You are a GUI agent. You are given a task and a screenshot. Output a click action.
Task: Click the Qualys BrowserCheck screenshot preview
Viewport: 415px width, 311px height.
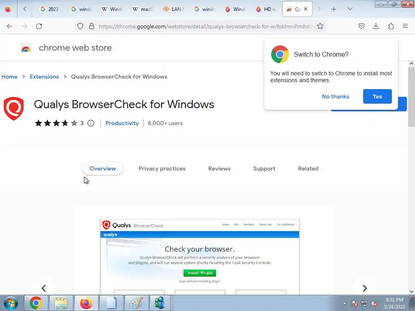pyautogui.click(x=199, y=257)
